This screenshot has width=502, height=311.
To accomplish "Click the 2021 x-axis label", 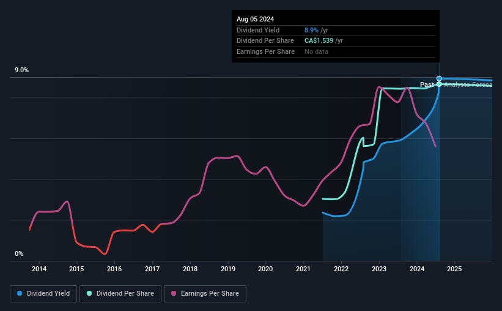I will tap(303, 269).
